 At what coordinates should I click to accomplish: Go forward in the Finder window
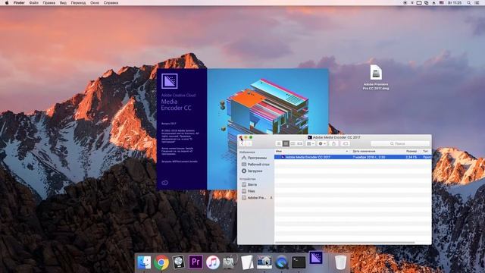tap(249, 143)
